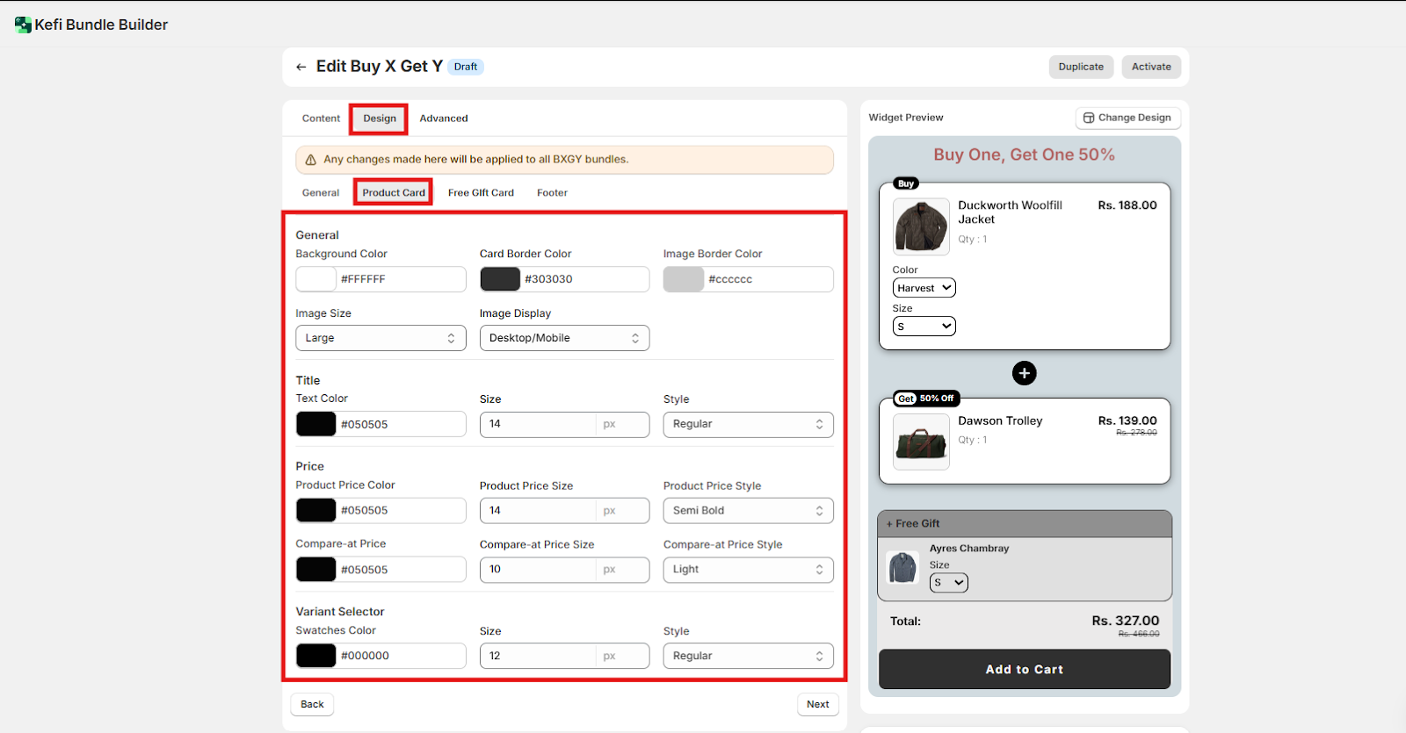Pick the Background Color white swatch

[x=316, y=279]
